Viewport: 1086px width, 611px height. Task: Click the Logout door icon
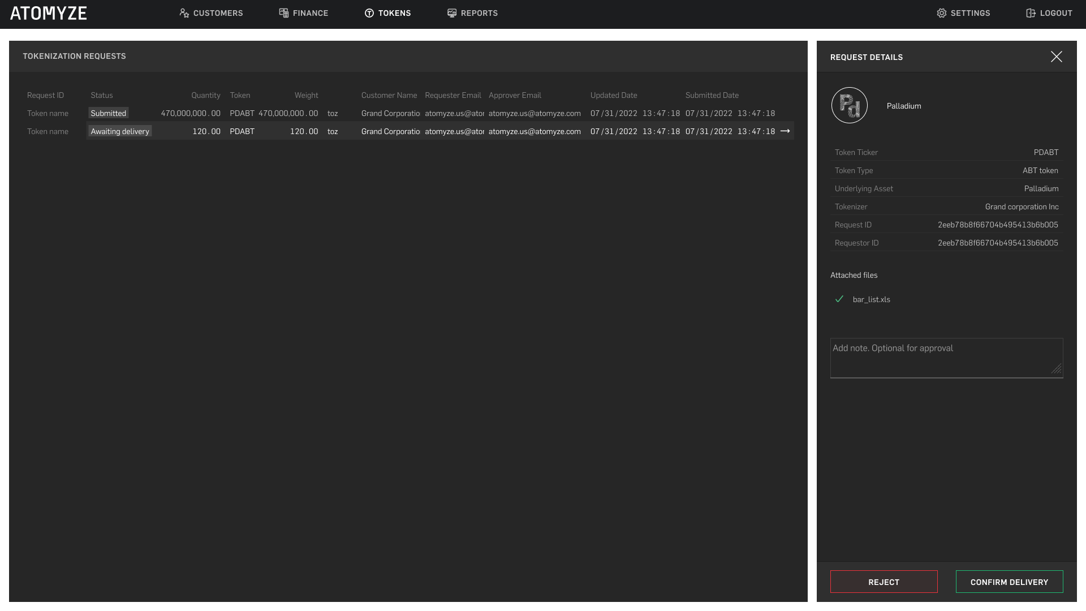point(1031,13)
